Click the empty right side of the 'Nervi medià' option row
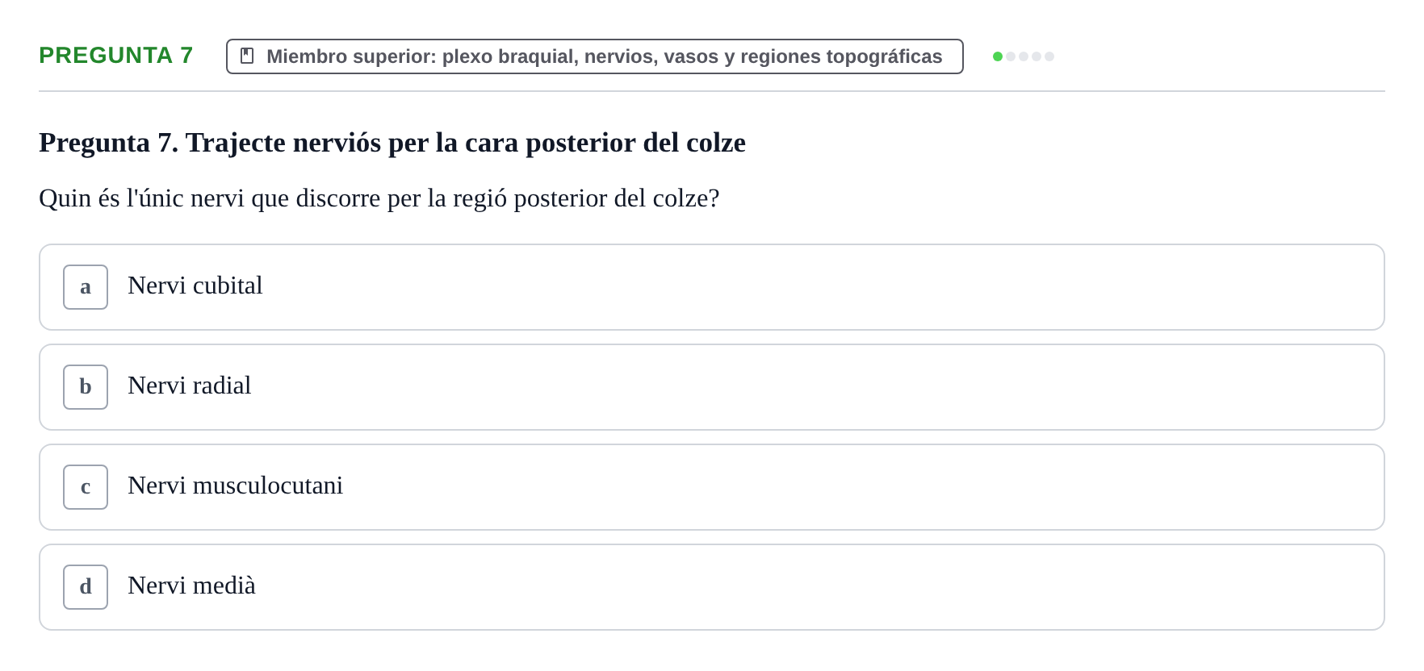 point(969,587)
